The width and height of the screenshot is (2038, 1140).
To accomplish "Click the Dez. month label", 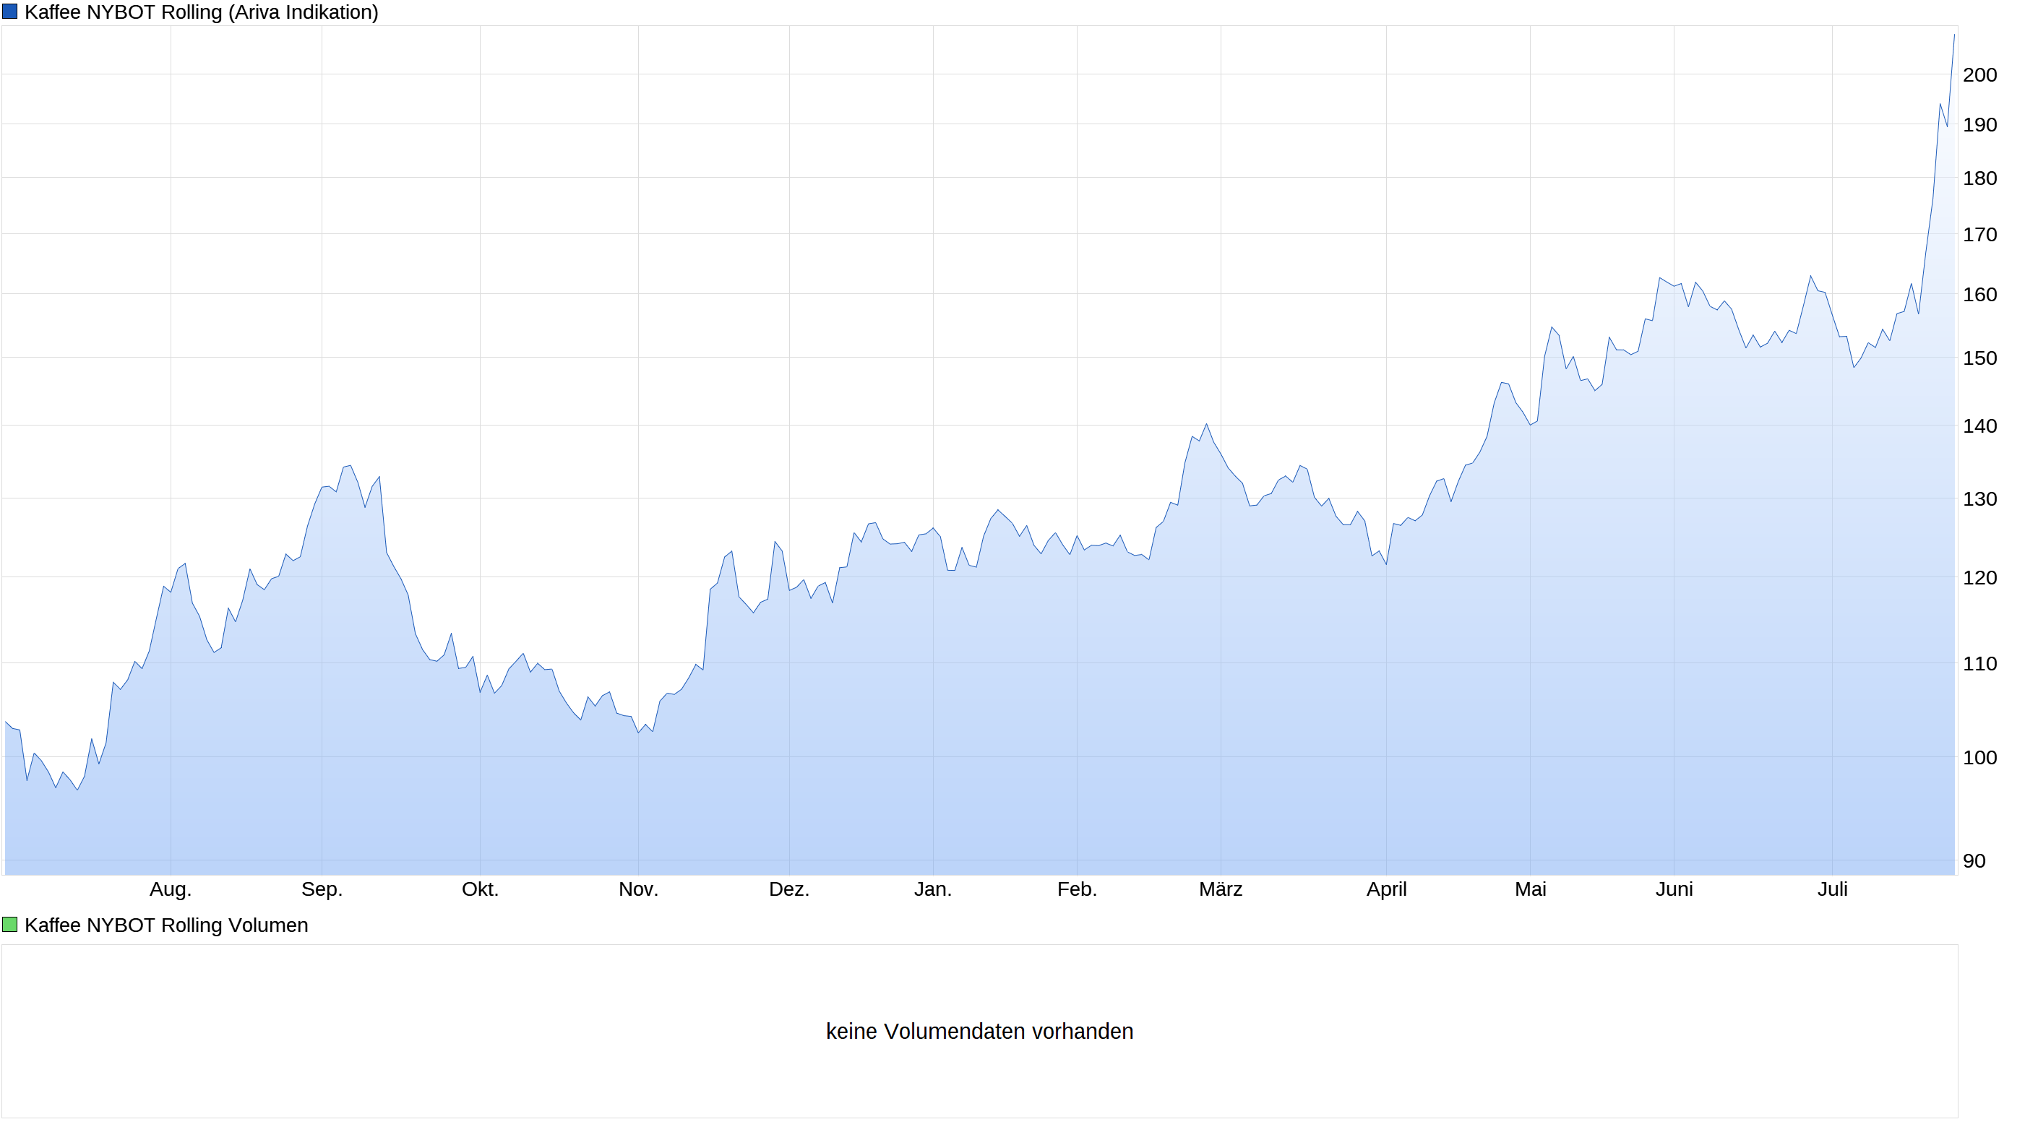I will click(x=788, y=889).
